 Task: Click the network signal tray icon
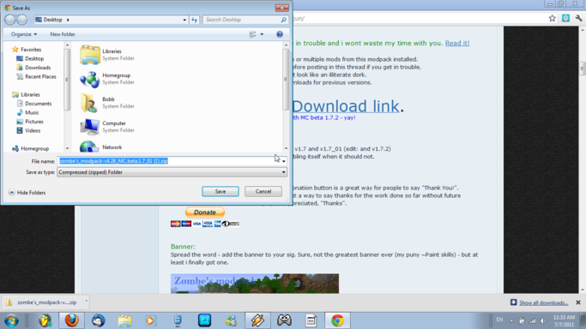[533, 320]
